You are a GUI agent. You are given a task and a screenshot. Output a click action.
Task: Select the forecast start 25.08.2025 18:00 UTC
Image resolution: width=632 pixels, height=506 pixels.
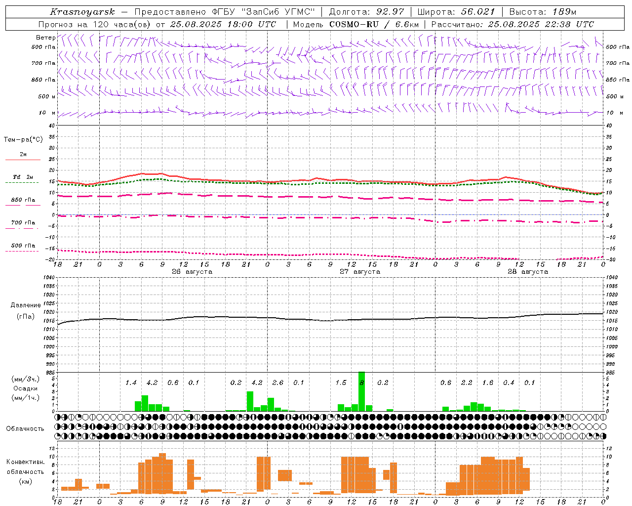223,24
